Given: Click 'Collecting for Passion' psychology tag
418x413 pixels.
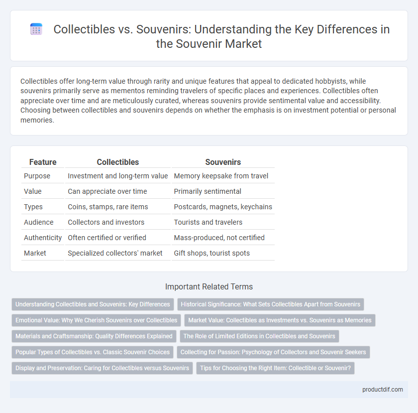Looking at the screenshot, I should pos(273,352).
